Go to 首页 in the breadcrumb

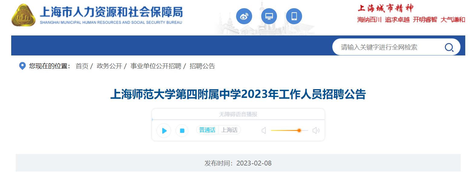(x=82, y=66)
